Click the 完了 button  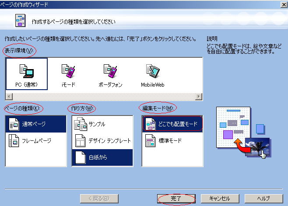point(176,198)
